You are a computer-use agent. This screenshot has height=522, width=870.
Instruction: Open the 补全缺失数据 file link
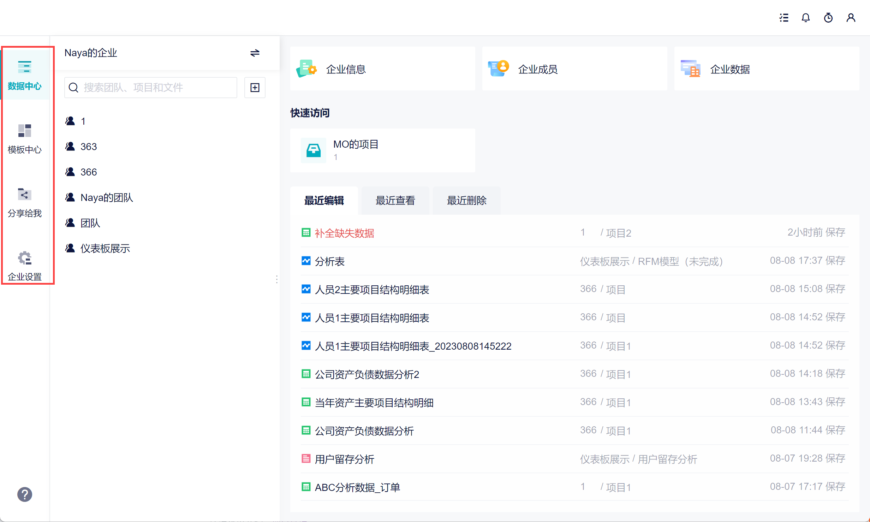pos(344,233)
